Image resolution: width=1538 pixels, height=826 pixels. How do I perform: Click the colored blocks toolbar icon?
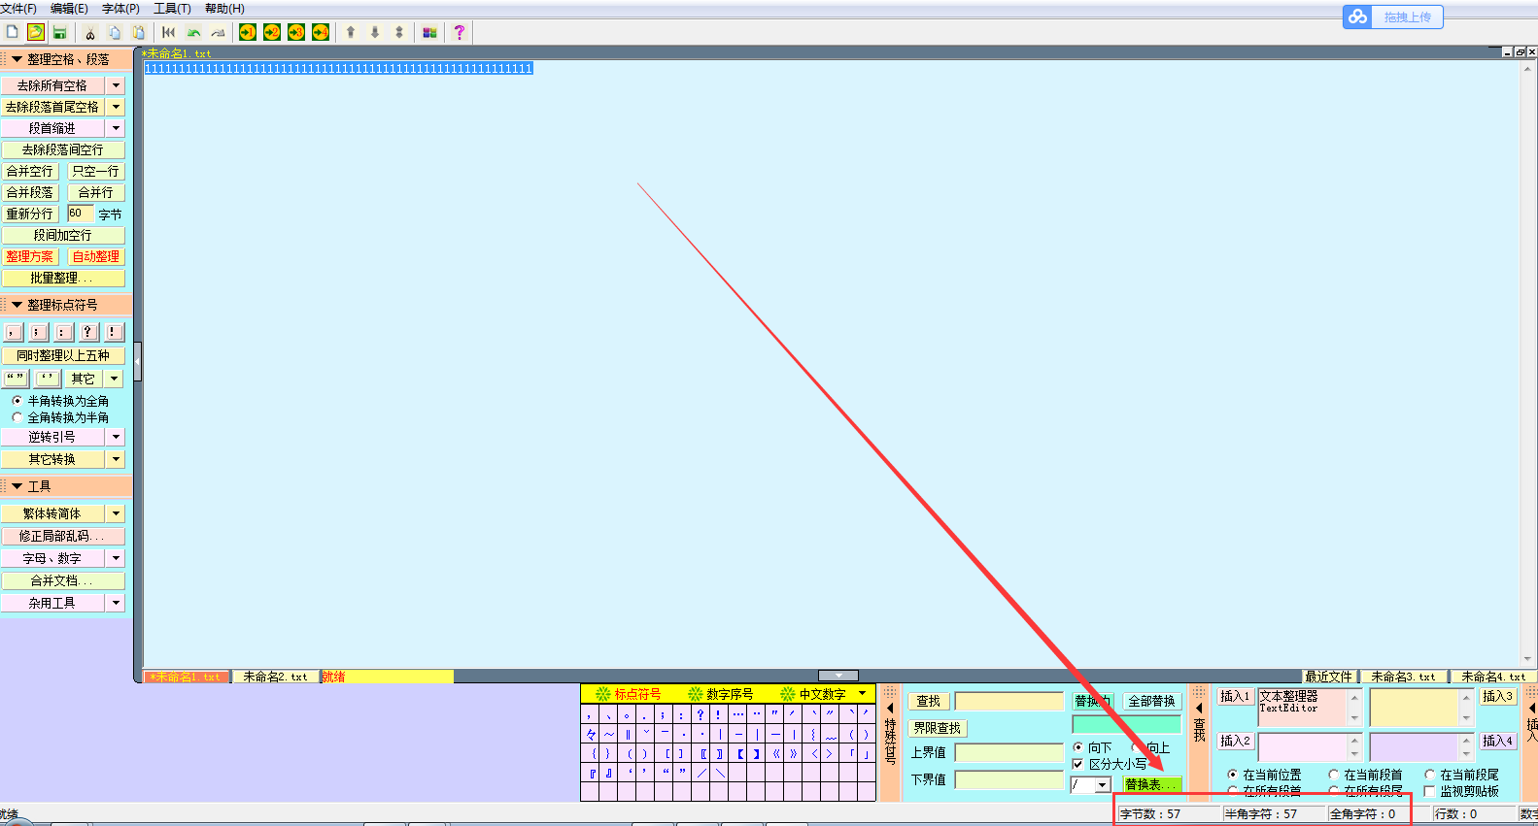pos(429,32)
